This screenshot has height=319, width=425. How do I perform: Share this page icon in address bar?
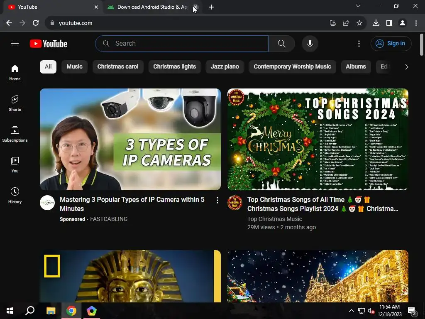(x=346, y=23)
